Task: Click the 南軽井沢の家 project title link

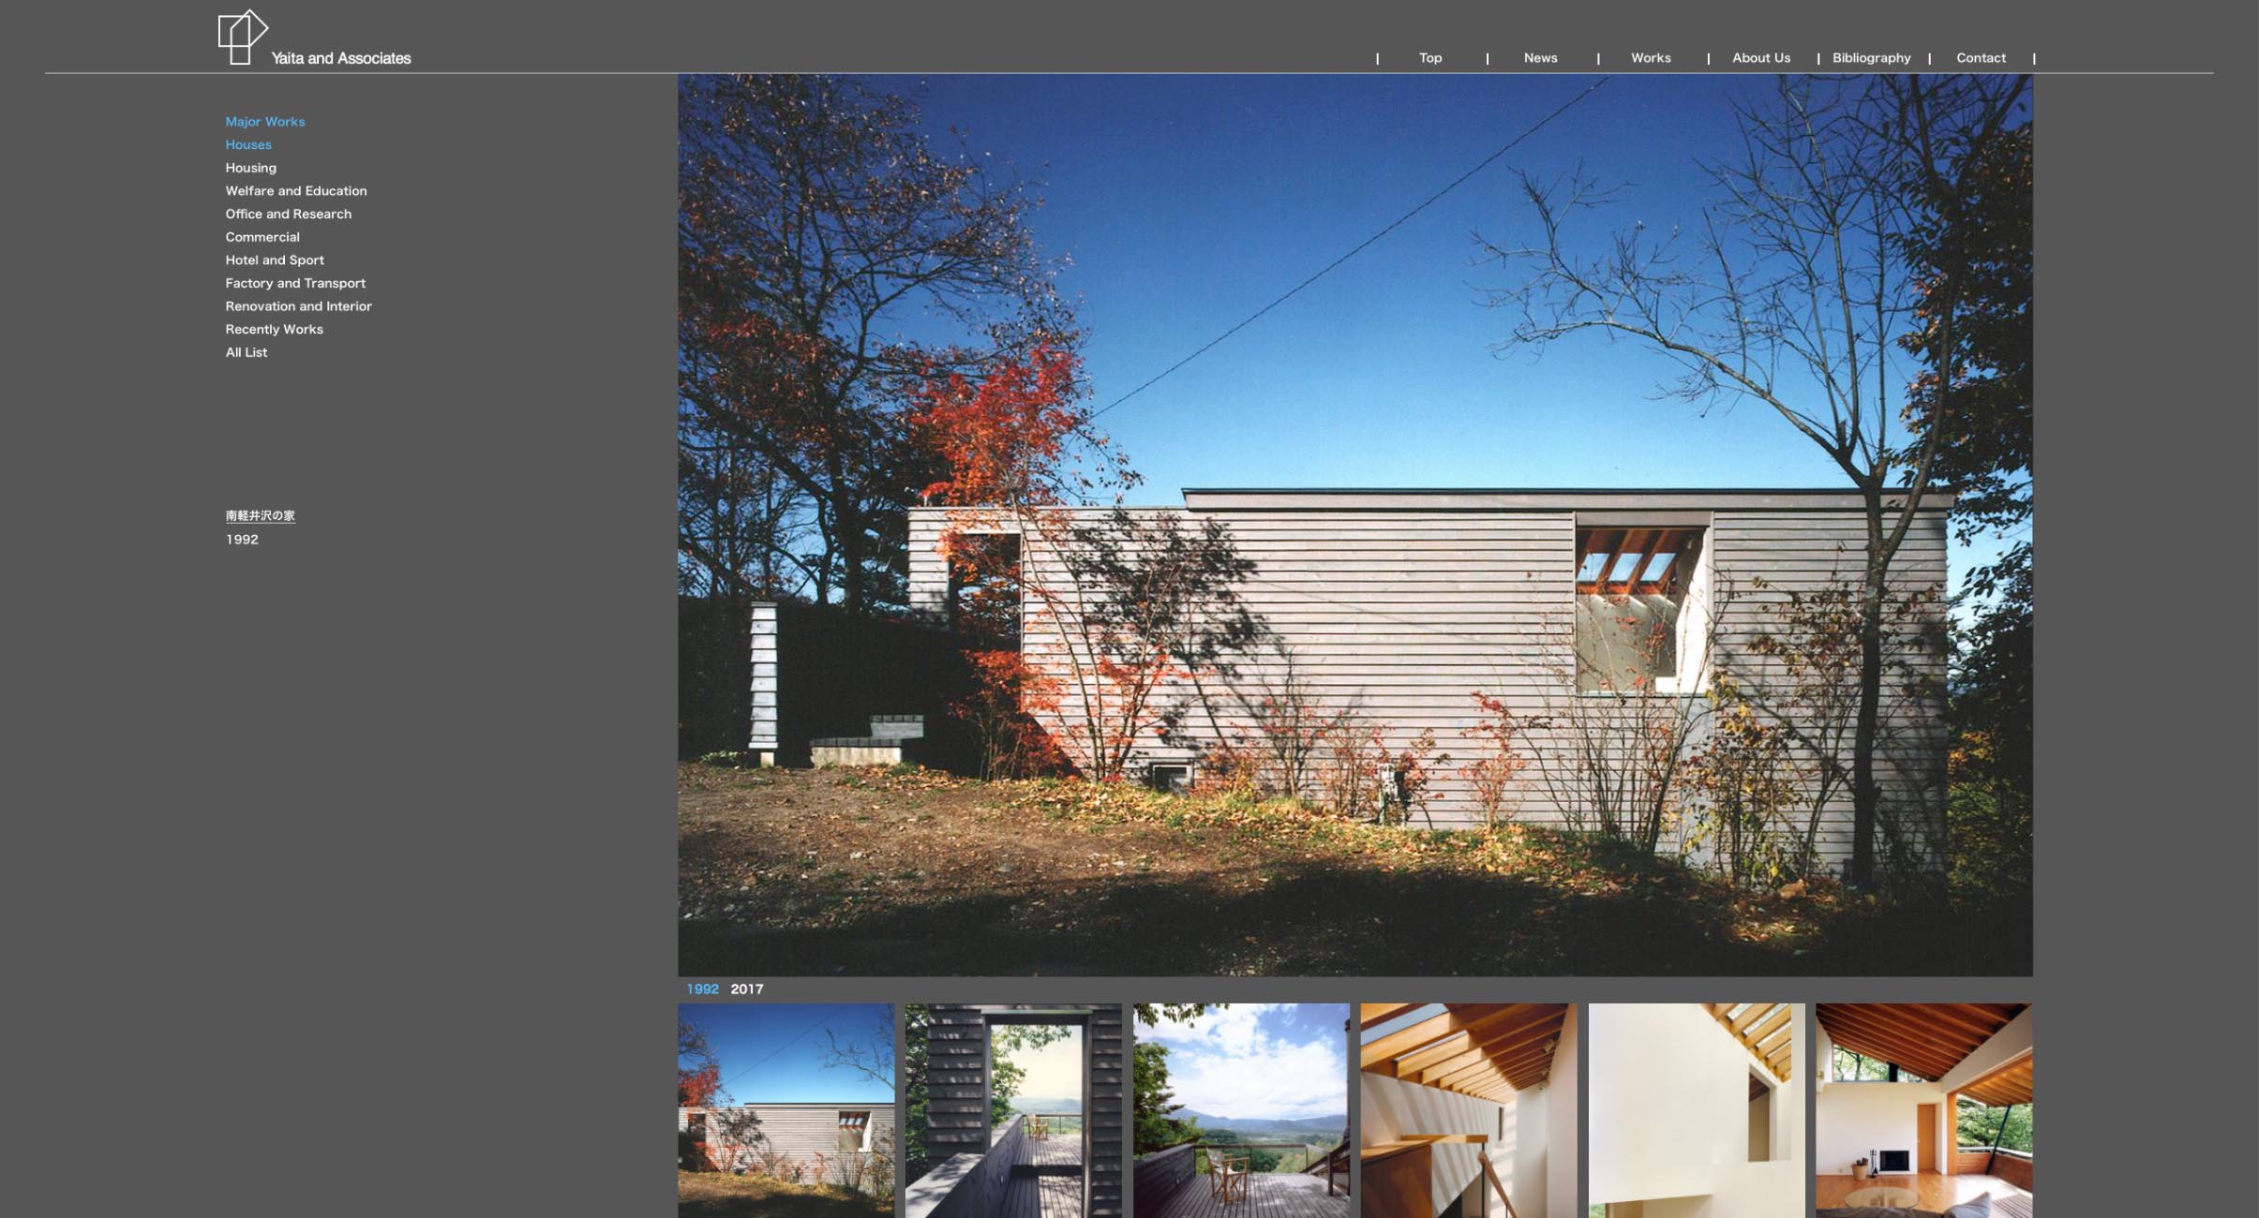Action: pyautogui.click(x=260, y=516)
